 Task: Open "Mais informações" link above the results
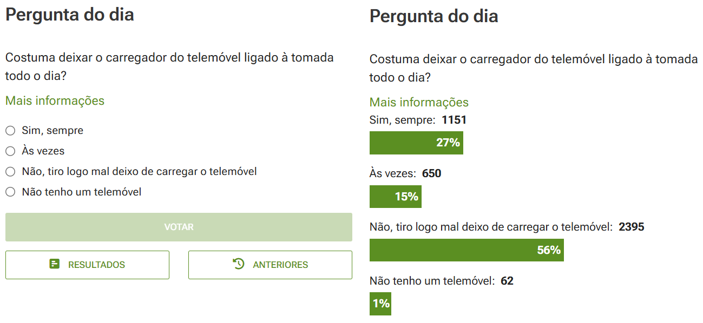[419, 102]
